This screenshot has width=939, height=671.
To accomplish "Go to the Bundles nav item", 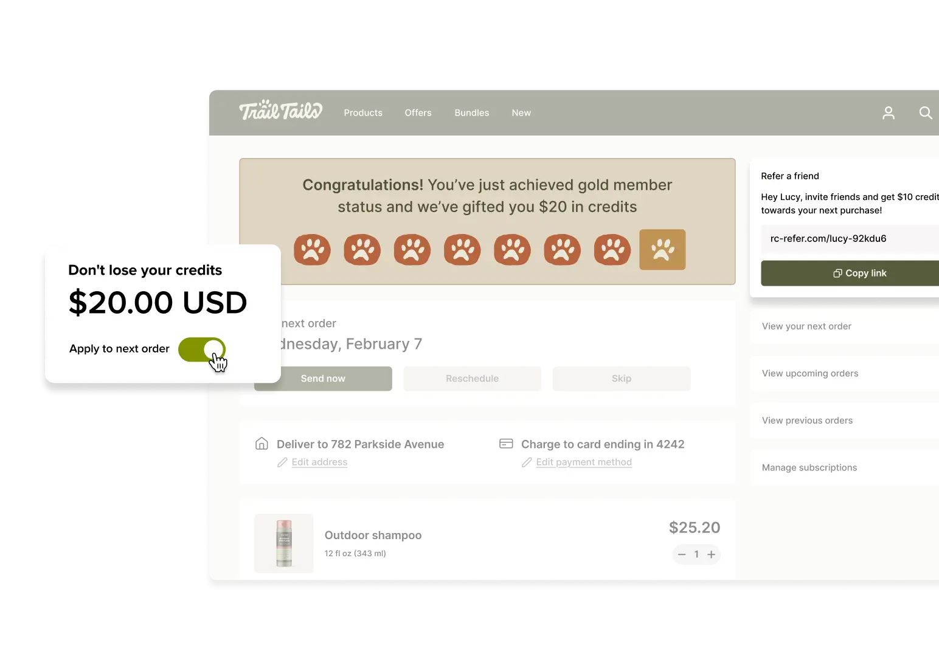I will click(472, 113).
